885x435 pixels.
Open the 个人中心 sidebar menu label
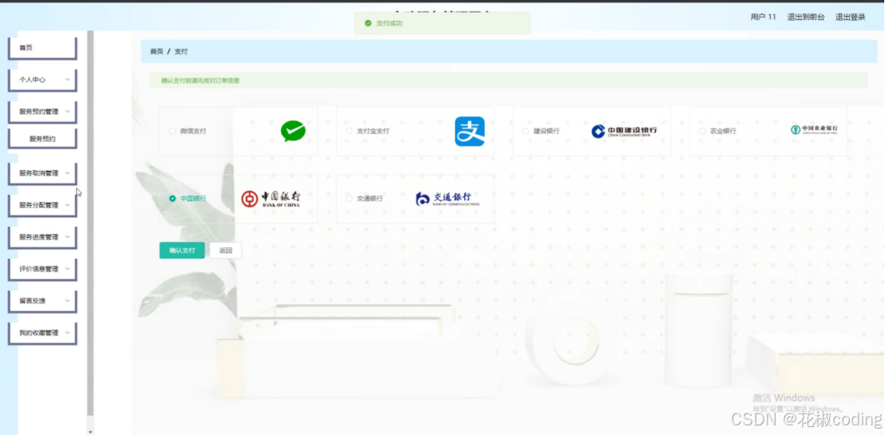pos(32,80)
